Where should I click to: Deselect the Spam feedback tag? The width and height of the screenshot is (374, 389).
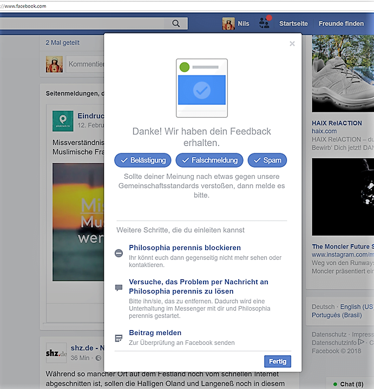coord(267,160)
